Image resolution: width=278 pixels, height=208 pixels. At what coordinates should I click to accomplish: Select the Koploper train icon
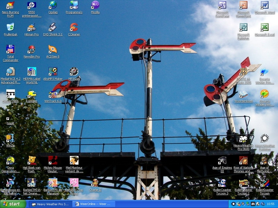point(32,94)
